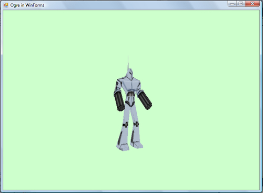263x193 pixels.
Task: Click the knee joint on the robot's screen-left leg
Action: point(126,125)
